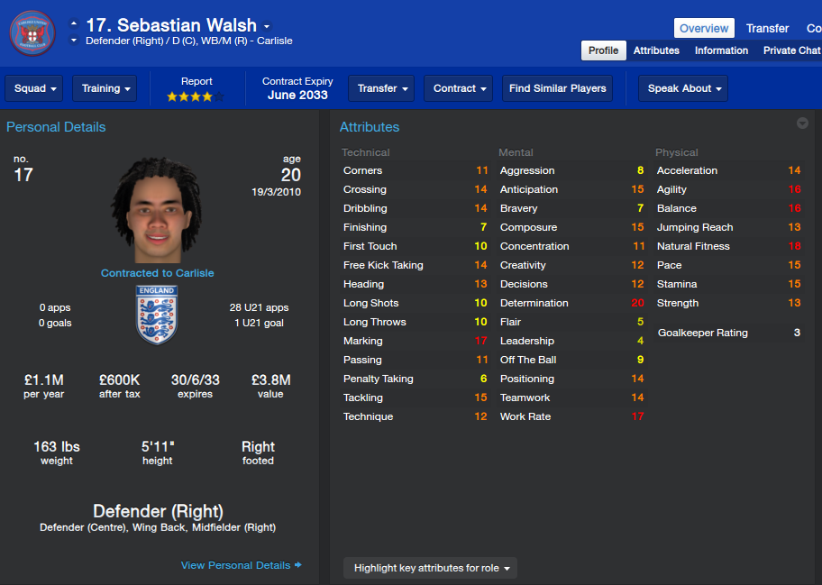
Task: Open the Speak About dropdown
Action: click(683, 88)
